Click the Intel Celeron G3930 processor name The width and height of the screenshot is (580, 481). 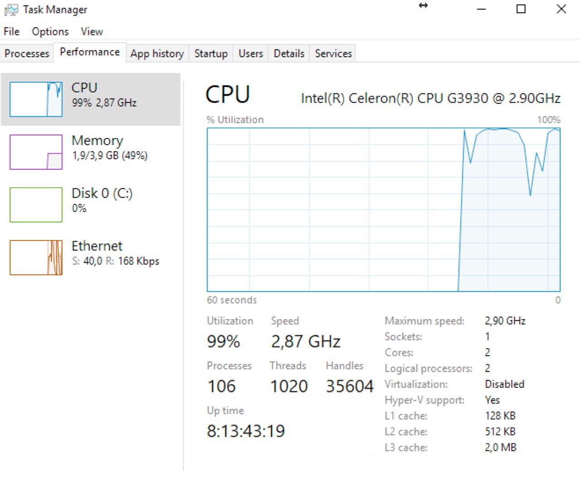[x=430, y=98]
